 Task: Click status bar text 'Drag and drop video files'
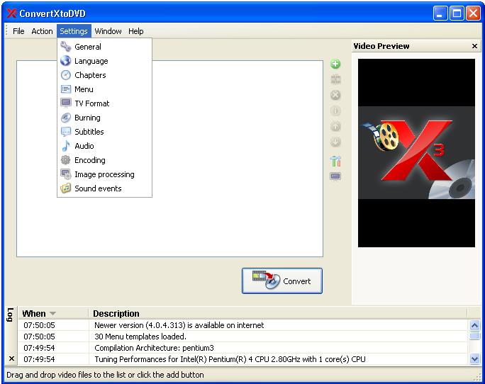(x=105, y=375)
